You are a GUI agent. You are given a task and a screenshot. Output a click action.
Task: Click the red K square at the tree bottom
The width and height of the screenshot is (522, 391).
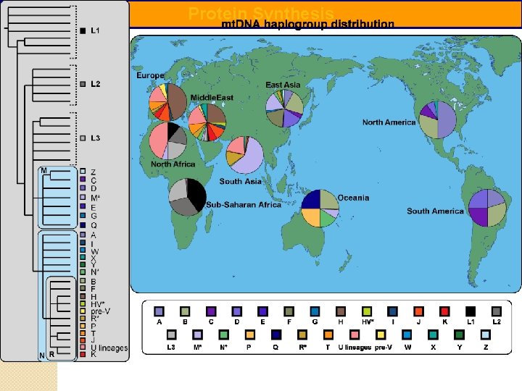(x=83, y=354)
